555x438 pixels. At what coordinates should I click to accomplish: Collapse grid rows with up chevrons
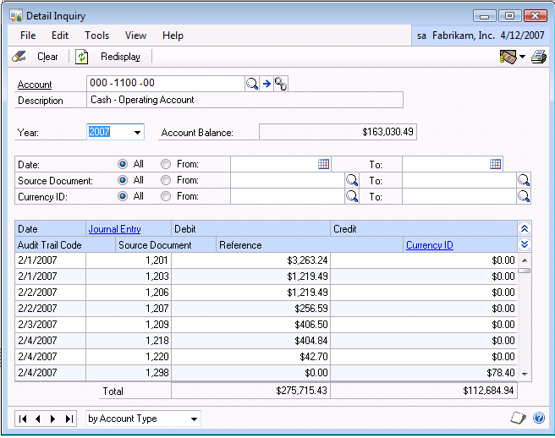point(525,229)
